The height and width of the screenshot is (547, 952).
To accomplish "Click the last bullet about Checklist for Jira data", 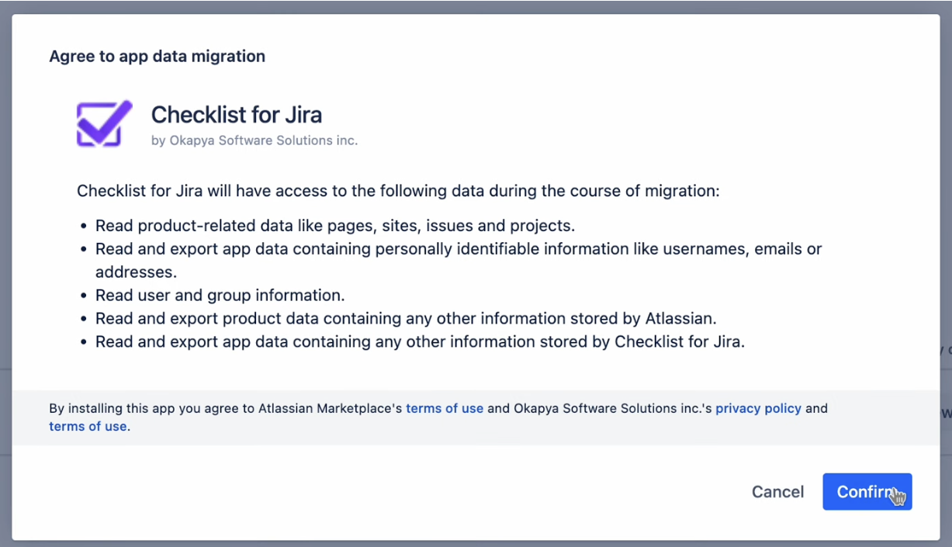I will (419, 341).
